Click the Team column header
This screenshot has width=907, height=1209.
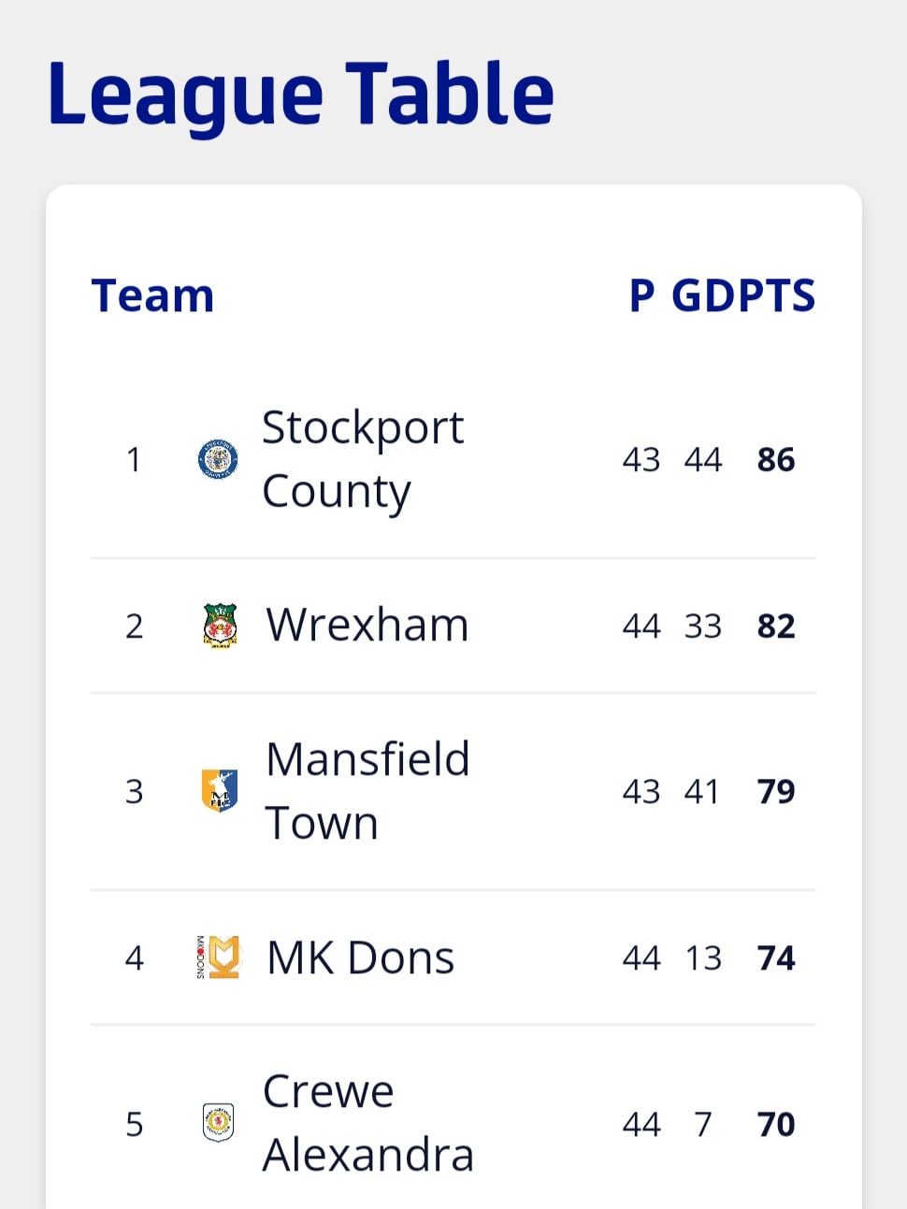coord(153,295)
